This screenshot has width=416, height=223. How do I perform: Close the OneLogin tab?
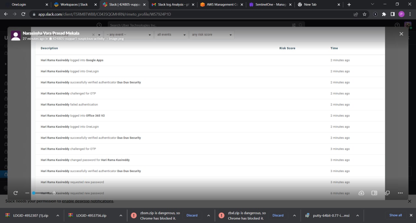[46, 5]
